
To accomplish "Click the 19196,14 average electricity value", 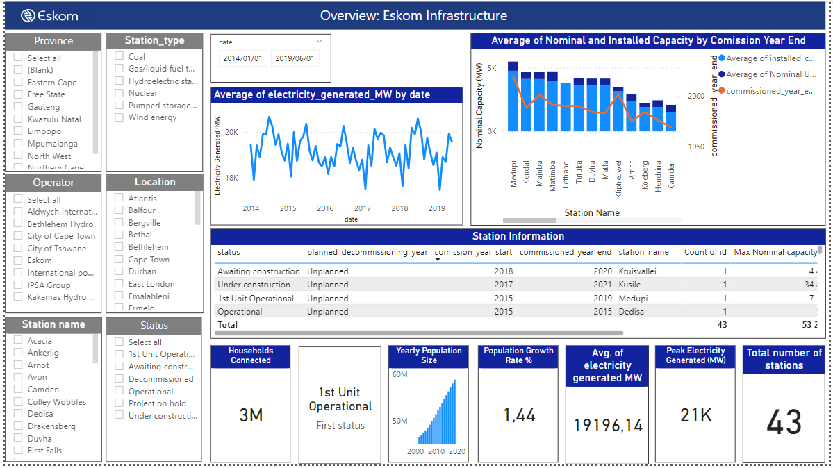I will tap(608, 425).
